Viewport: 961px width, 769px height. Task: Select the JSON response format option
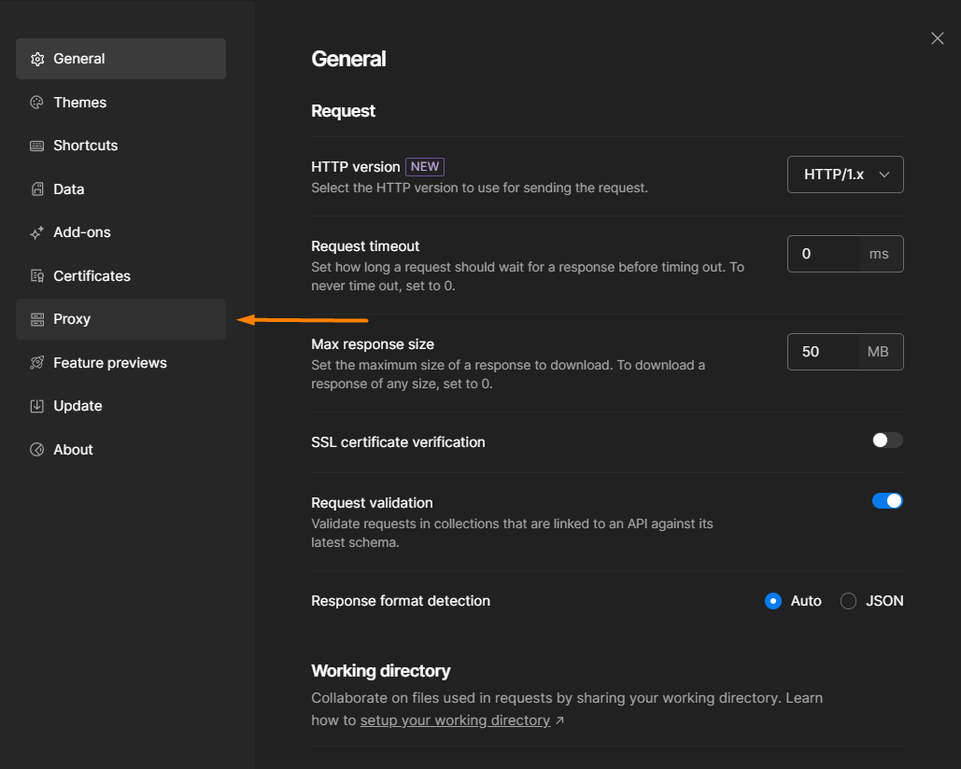pos(848,601)
